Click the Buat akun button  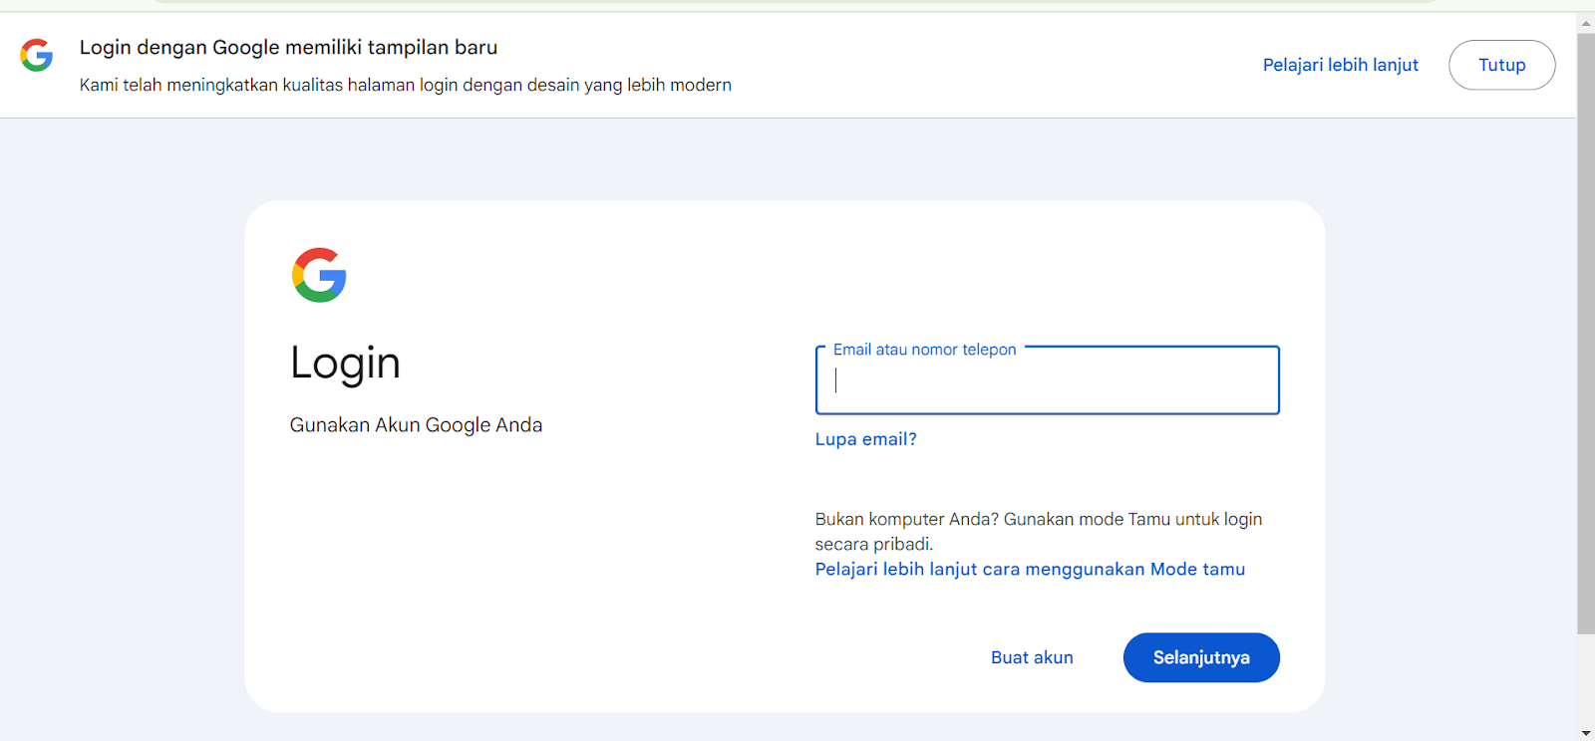point(1032,657)
